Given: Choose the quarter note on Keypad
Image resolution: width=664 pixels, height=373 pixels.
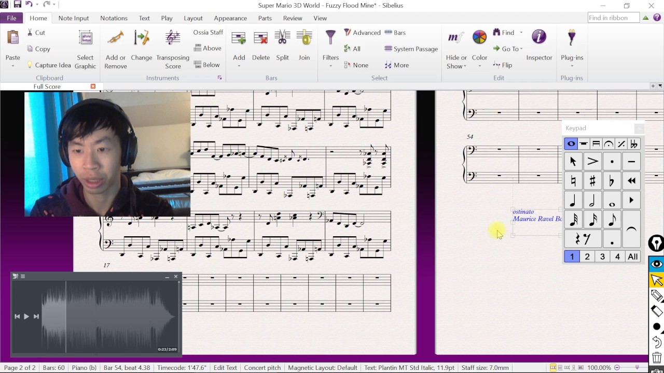Looking at the screenshot, I should pos(573,200).
